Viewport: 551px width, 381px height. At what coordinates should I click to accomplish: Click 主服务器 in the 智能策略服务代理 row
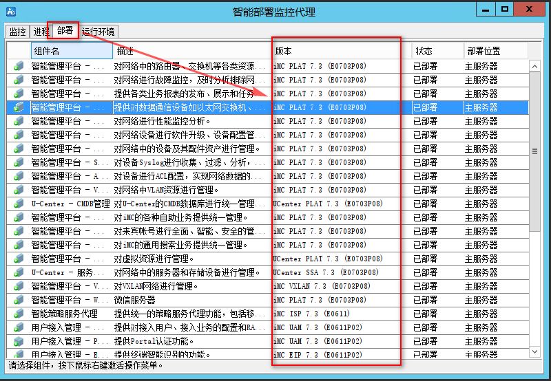coord(481,314)
